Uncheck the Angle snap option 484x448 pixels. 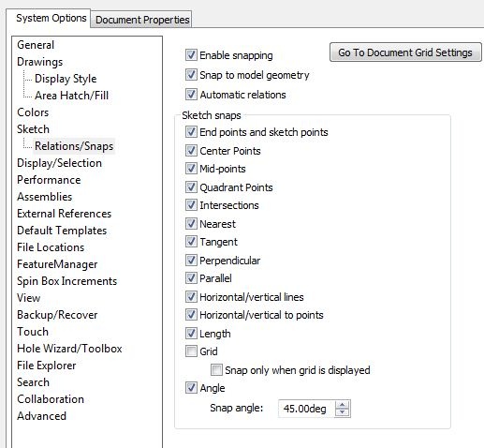(191, 388)
